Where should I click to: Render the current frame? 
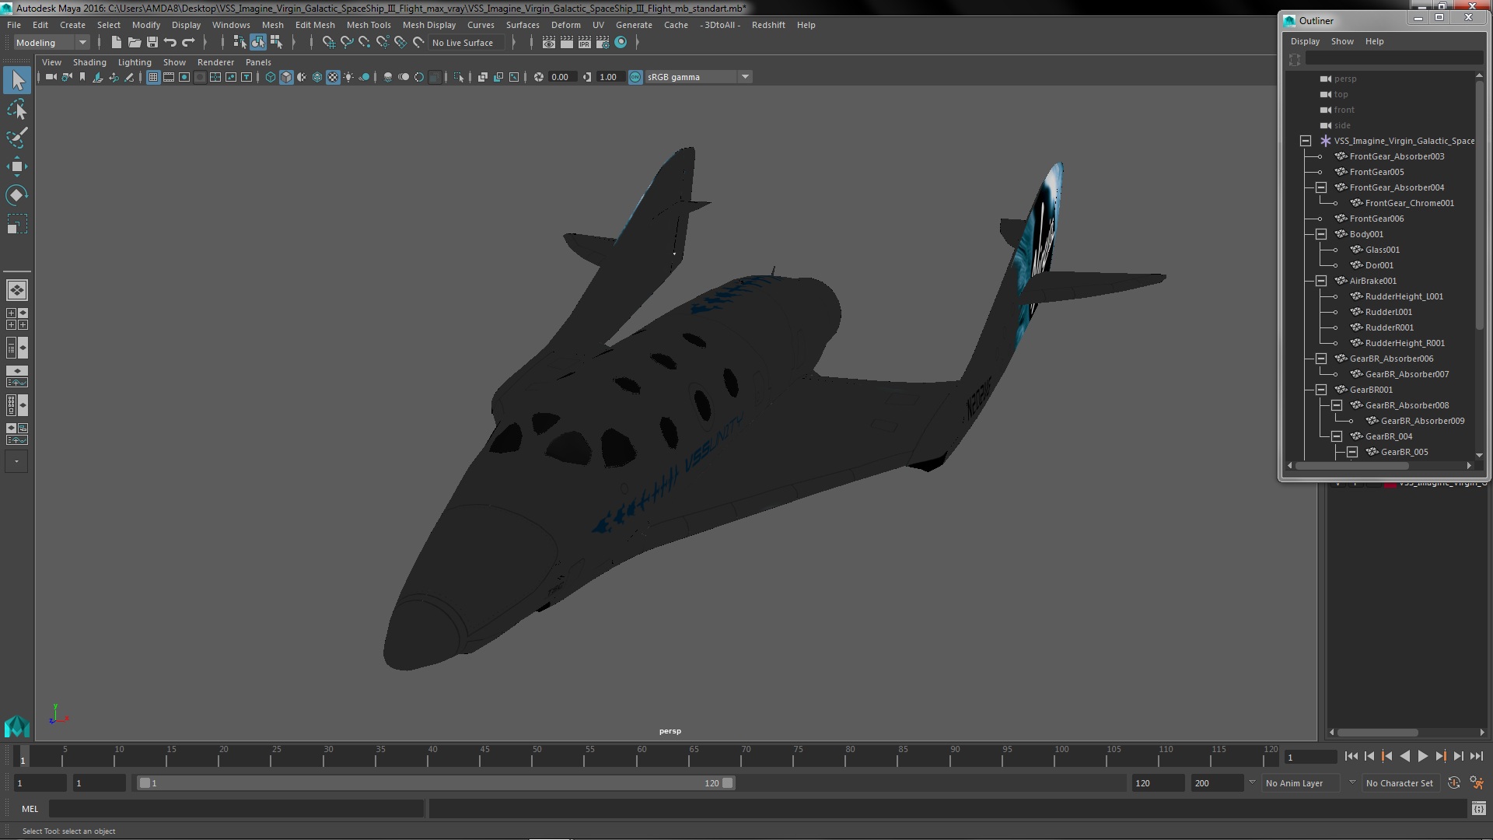[x=567, y=43]
